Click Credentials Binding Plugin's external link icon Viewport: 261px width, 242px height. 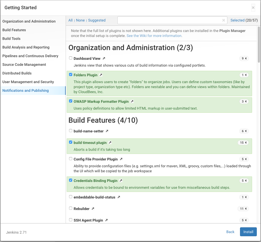pos(121,180)
